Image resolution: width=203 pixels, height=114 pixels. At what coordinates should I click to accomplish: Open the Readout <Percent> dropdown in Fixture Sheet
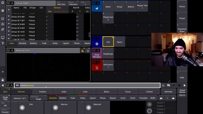[x=73, y=3]
